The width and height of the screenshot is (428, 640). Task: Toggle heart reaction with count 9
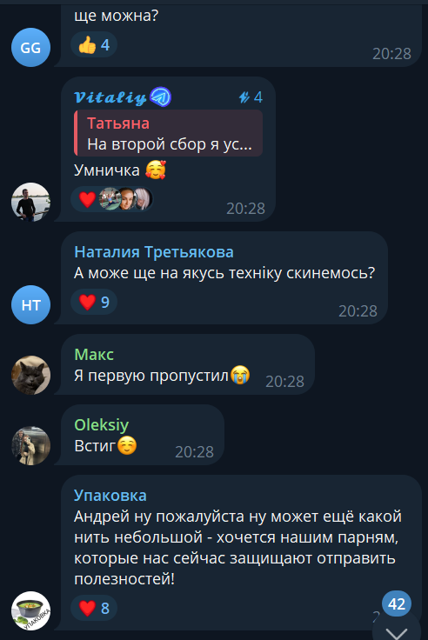(94, 302)
